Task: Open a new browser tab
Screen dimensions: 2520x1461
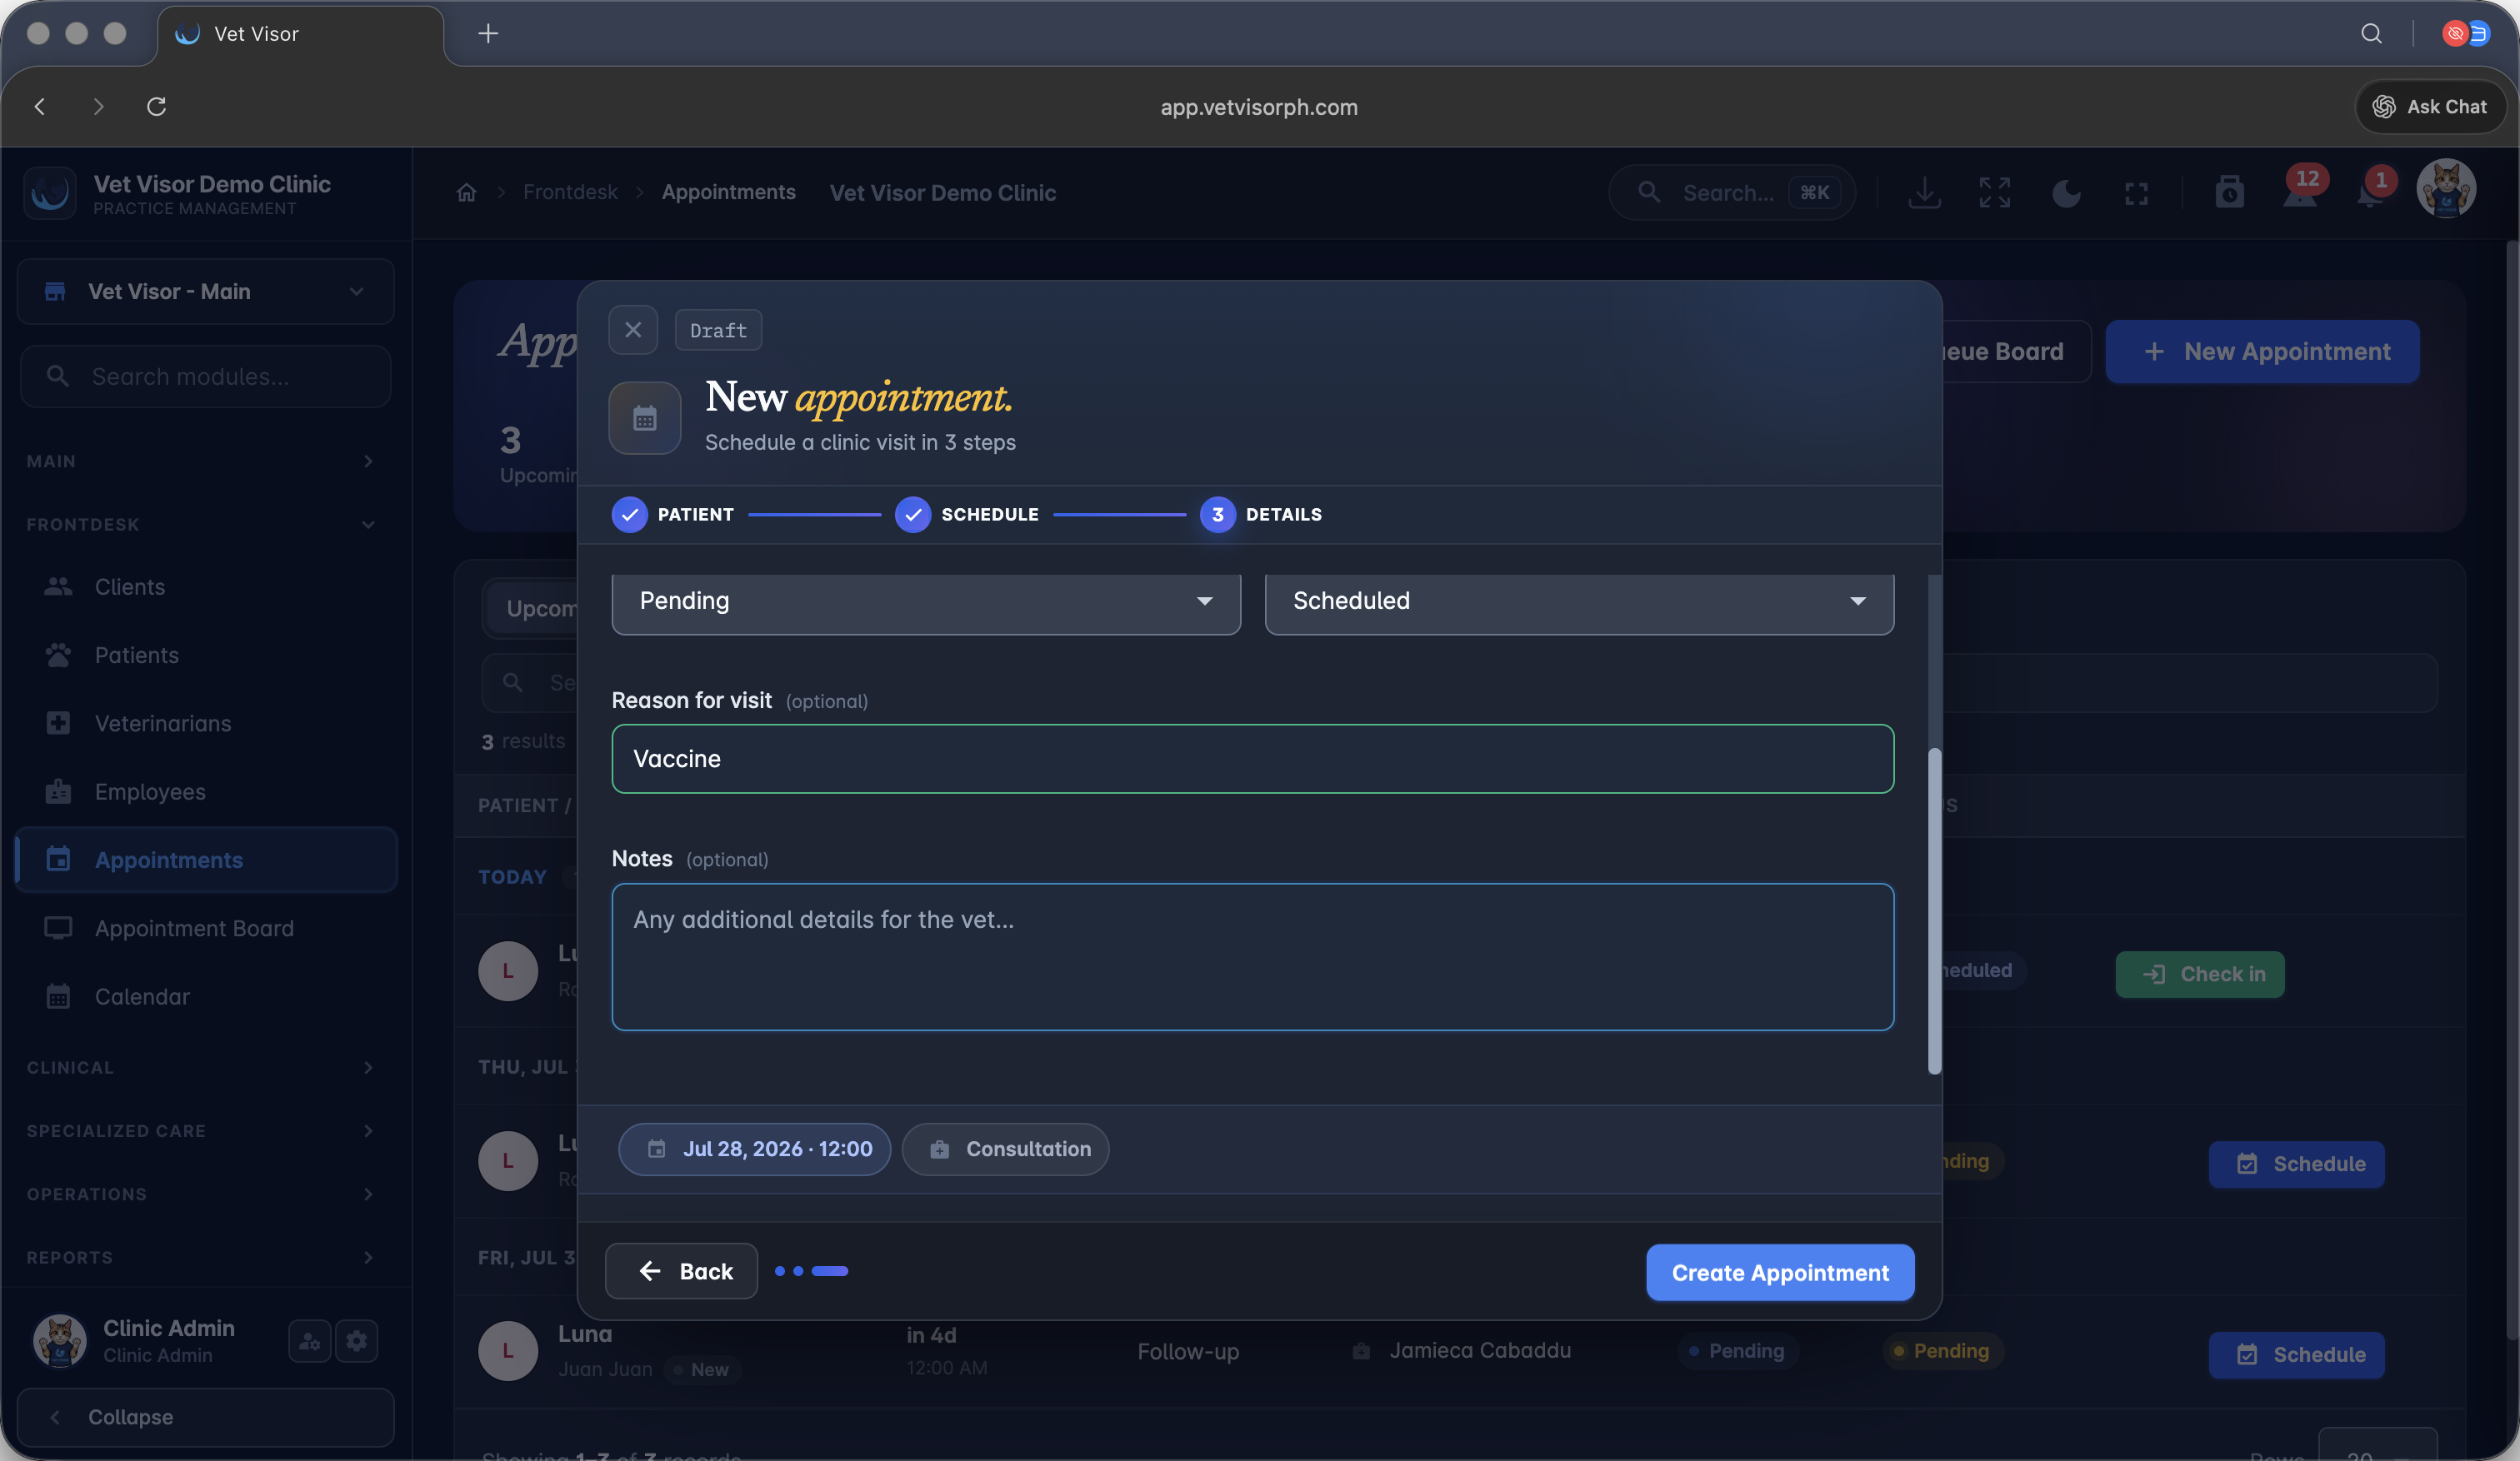Action: tap(488, 34)
